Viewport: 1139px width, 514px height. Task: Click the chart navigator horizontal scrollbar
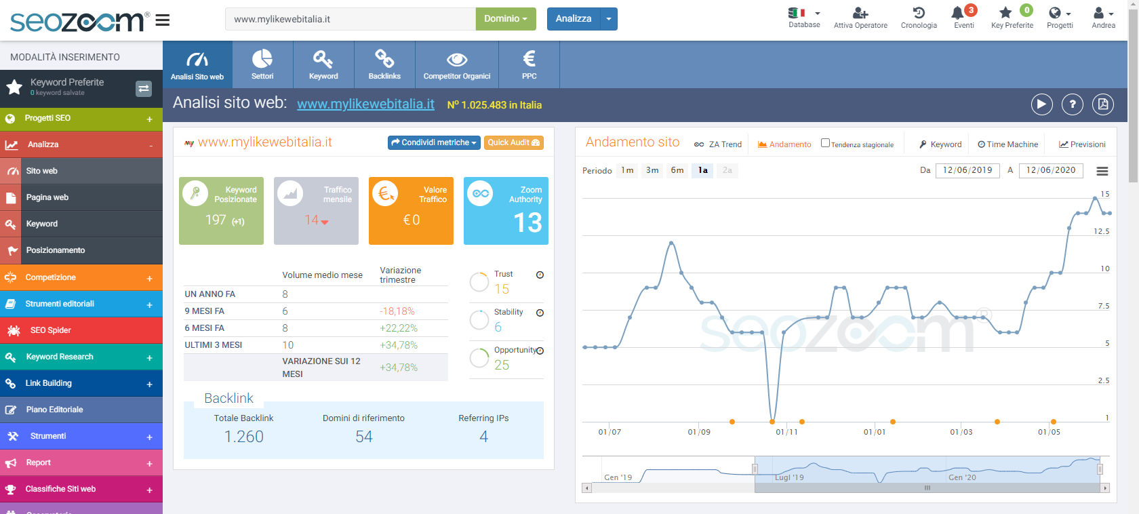click(x=927, y=488)
